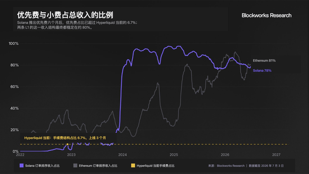
Task: Click the gray Ethereum legend swatch
Action: 75,165
